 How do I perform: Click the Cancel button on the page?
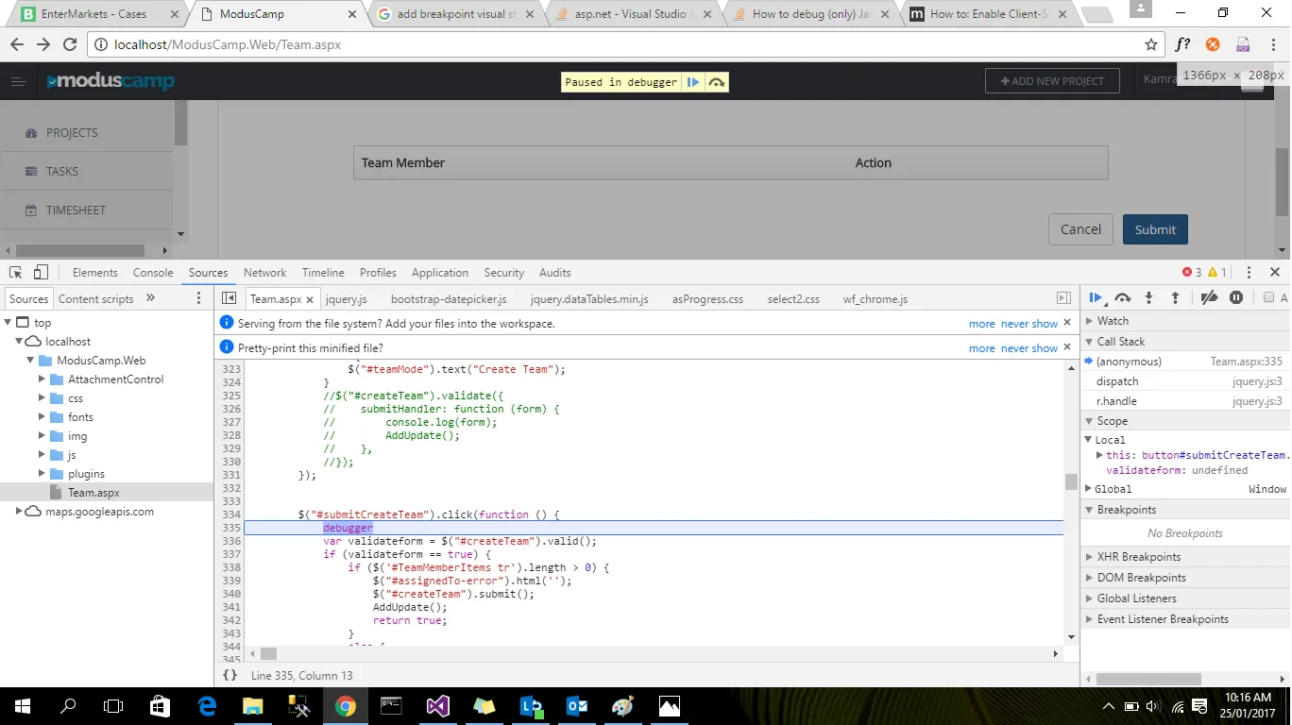(x=1080, y=229)
